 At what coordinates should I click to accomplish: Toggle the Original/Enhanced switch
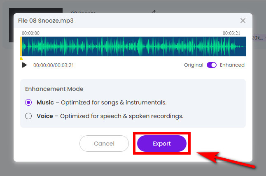pyautogui.click(x=212, y=65)
